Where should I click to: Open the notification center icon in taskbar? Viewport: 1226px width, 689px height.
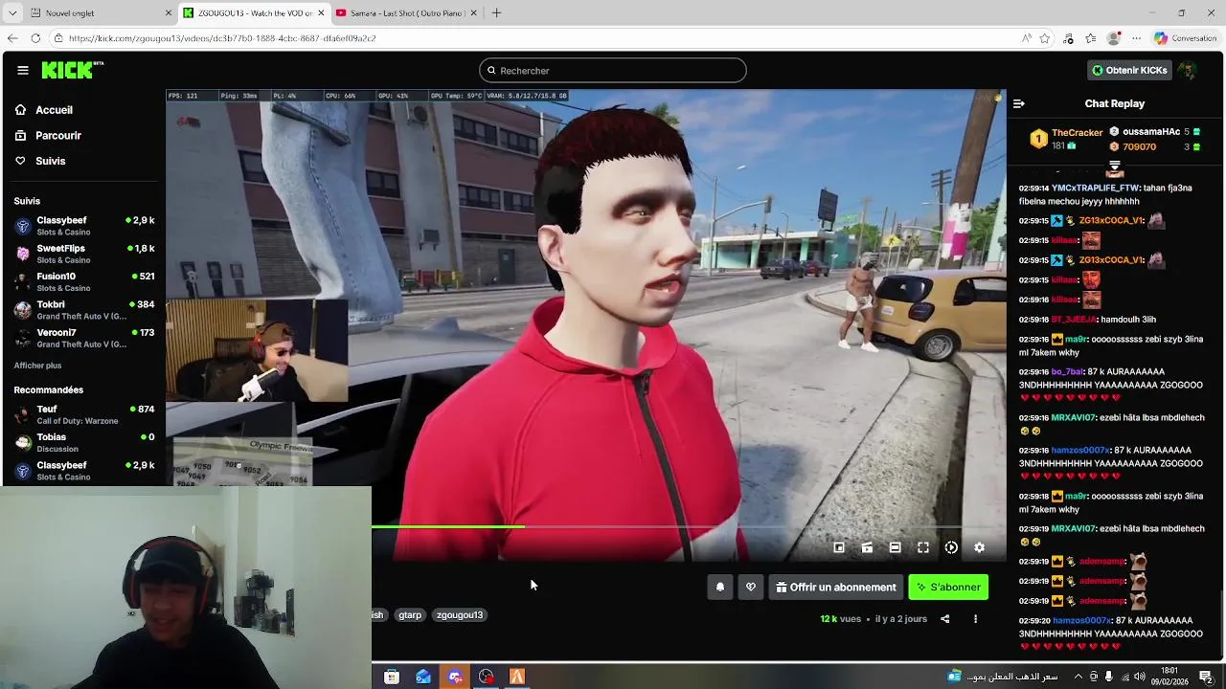[x=1206, y=677]
